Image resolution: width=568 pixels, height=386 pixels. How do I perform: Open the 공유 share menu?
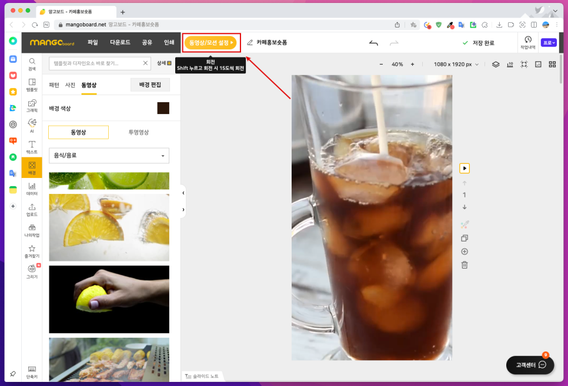pos(147,42)
